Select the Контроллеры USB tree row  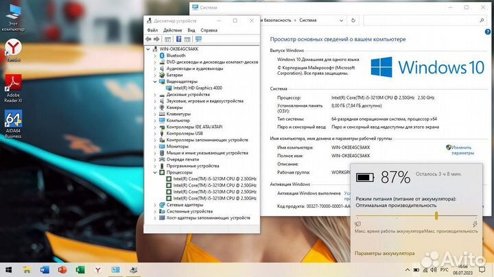pos(185,134)
